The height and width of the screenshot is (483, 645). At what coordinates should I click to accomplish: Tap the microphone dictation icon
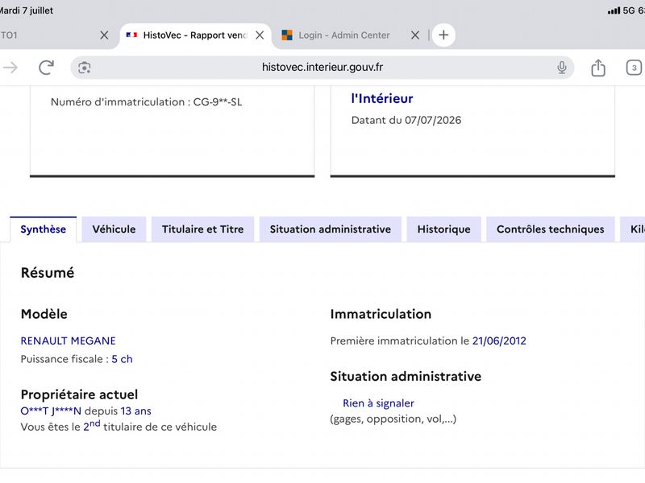[x=561, y=68]
